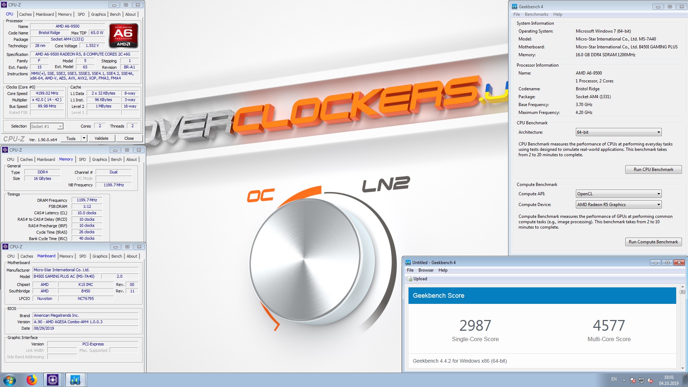
Task: Click the AMD A6 processor logo
Action: [x=124, y=35]
